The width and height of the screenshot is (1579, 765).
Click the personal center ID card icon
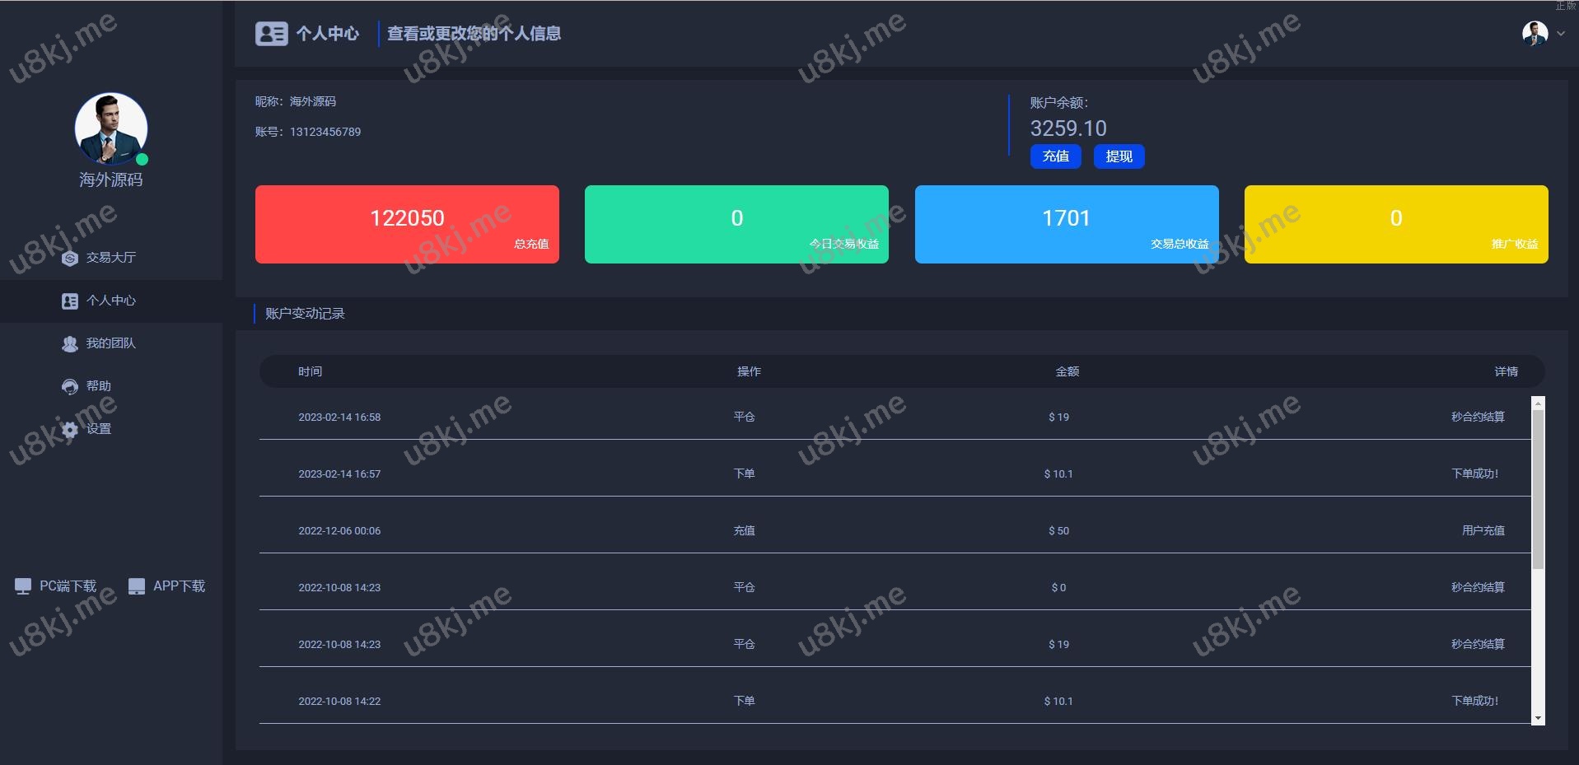(70, 301)
